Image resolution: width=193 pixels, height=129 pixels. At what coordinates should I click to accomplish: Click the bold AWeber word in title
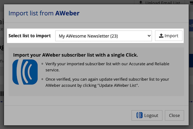coord(67,13)
